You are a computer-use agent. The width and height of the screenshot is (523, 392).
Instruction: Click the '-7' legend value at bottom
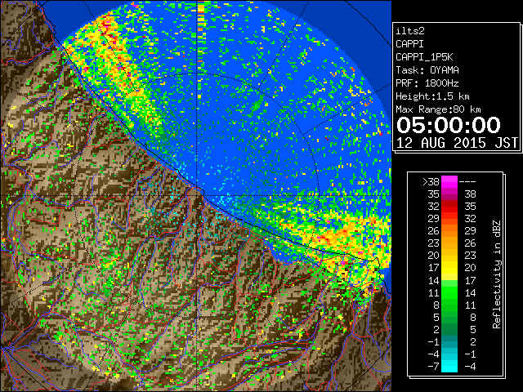[x=433, y=367]
